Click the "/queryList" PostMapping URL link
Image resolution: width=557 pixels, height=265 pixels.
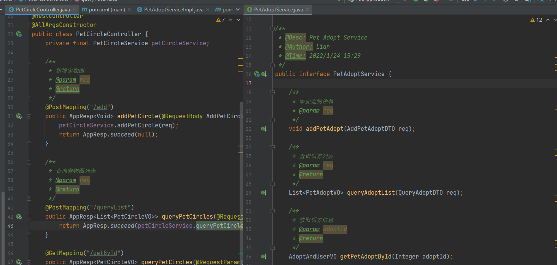coord(110,208)
